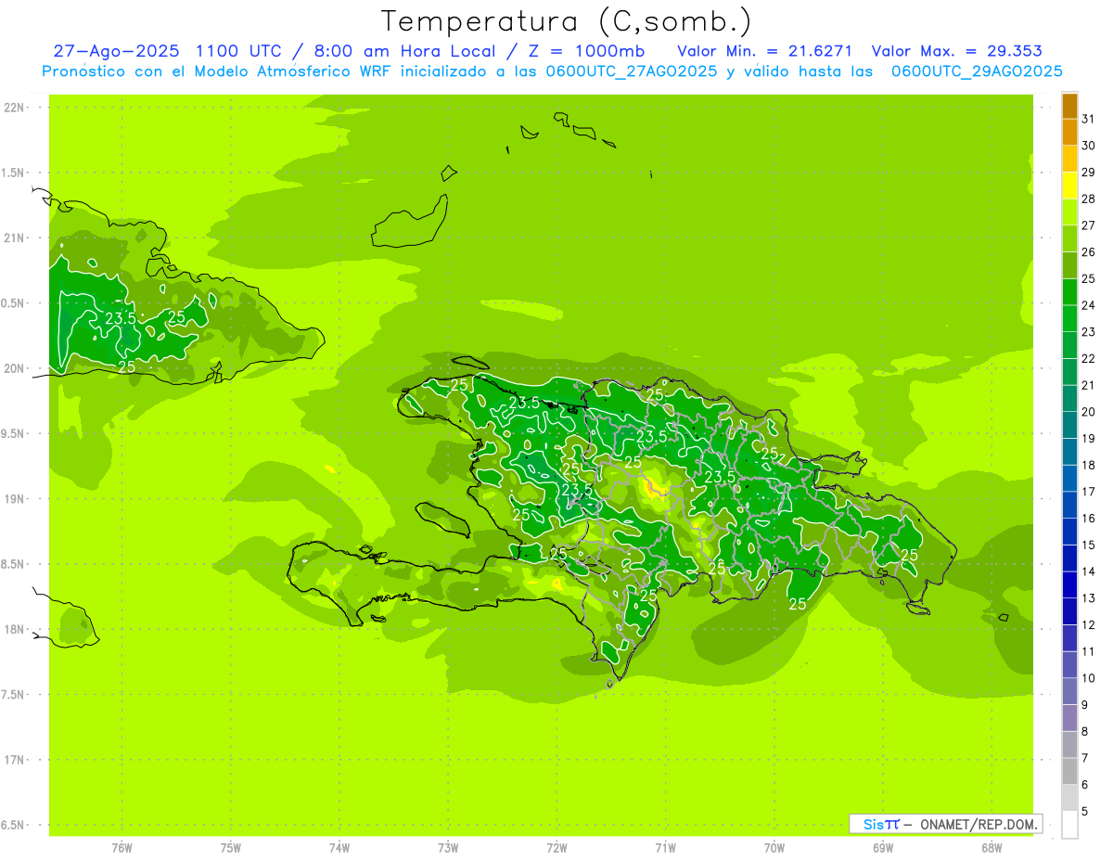Choose the white legend swatch below 5
This screenshot has height=860, width=1113.
[1069, 825]
